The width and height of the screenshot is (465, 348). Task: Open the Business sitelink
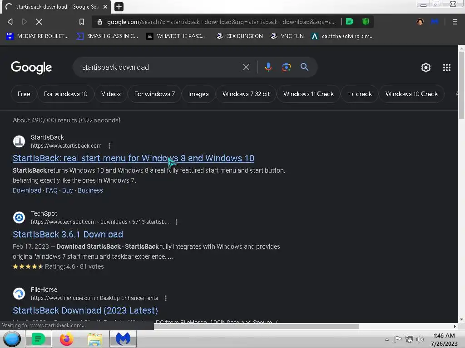click(x=90, y=190)
